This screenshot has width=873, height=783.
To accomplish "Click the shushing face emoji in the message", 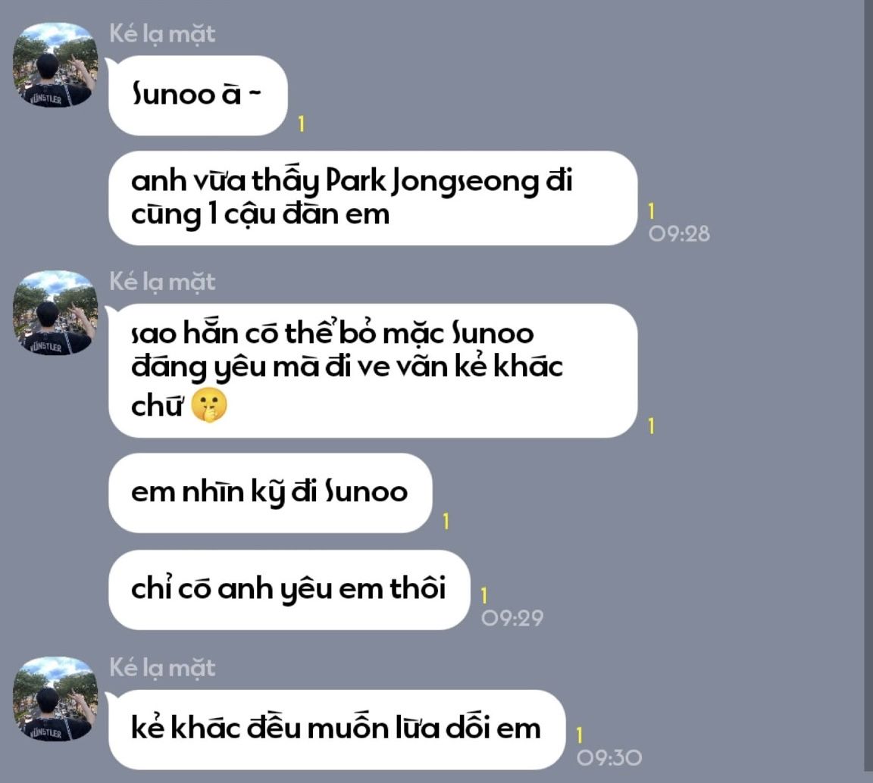I will point(209,405).
